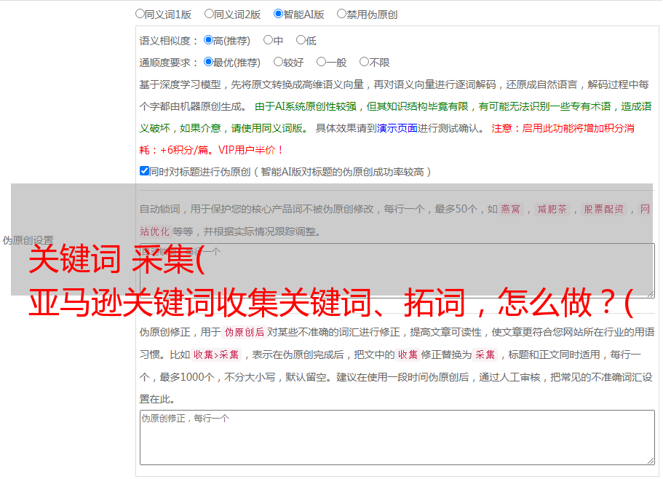Screen dimensions: 663x479
Task: Set 语义相似度 to 中
Action: point(268,40)
